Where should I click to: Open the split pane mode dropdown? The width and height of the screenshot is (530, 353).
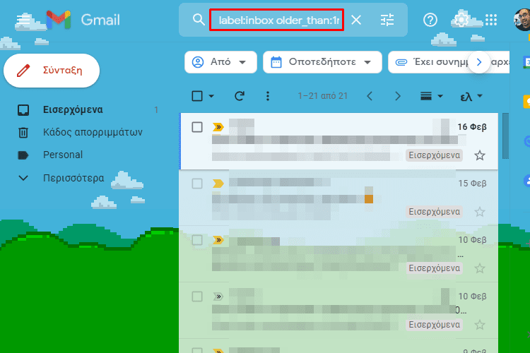coord(431,96)
